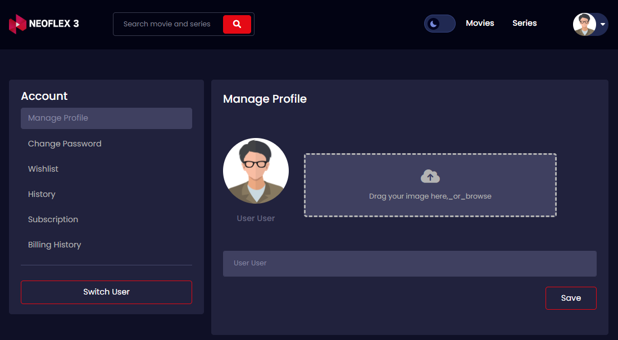Select Change Password from the Account sidebar
This screenshot has width=618, height=340.
(65, 144)
